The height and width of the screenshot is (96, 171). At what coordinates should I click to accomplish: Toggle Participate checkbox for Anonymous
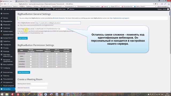point(39,67)
